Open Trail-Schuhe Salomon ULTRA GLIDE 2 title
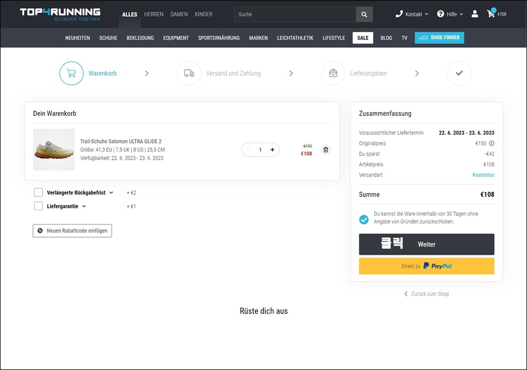Viewport: 527px width, 370px height. click(x=121, y=141)
